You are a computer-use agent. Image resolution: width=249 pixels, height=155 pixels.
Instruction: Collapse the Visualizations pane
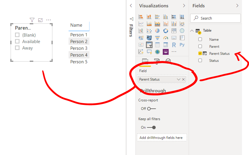click(184, 6)
